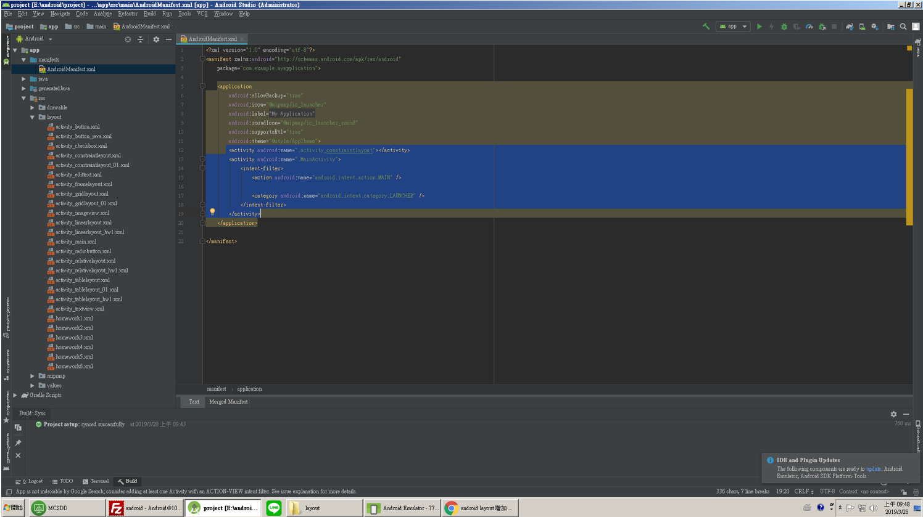The height and width of the screenshot is (517, 923).
Task: Collapse the manifests folder
Action: 23,60
